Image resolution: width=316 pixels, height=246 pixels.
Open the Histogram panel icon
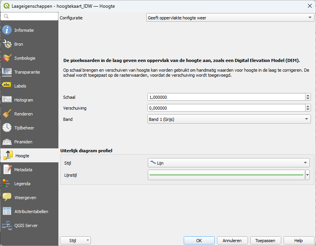tap(7, 100)
